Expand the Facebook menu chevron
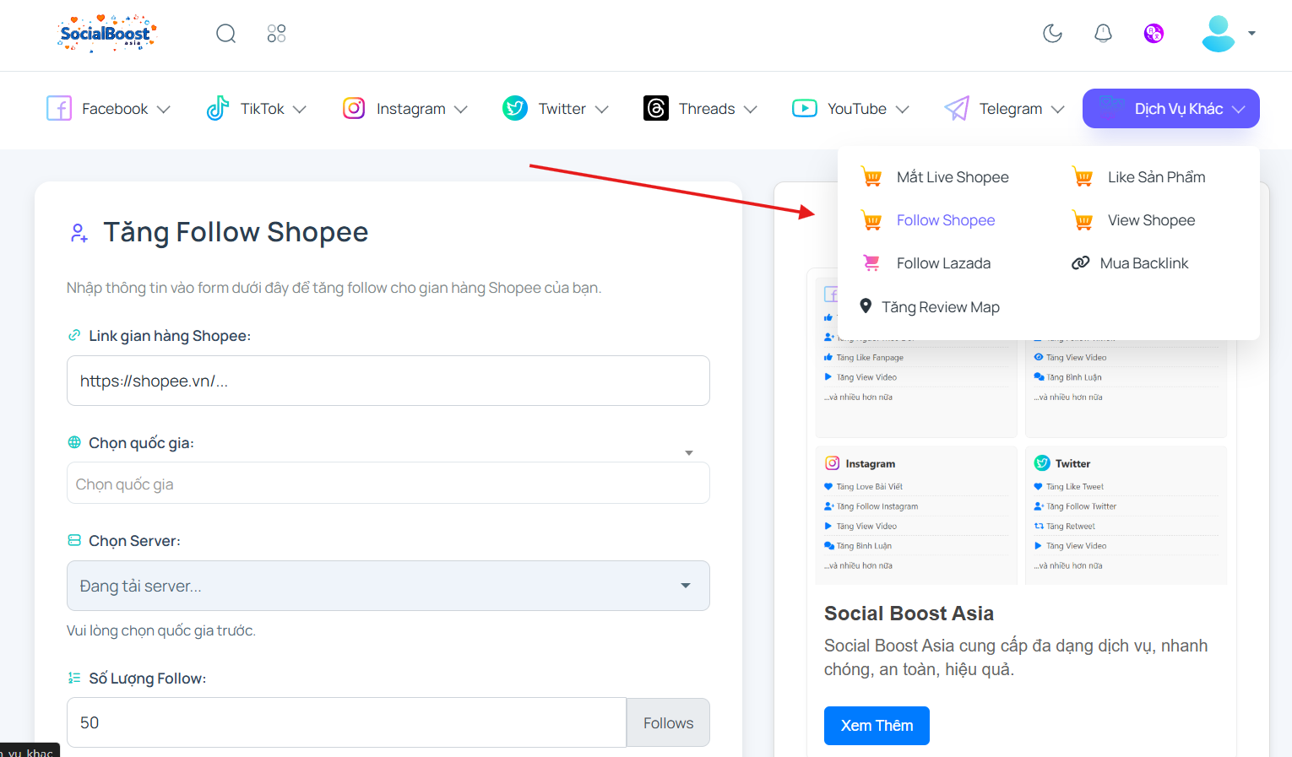The width and height of the screenshot is (1292, 757). (164, 109)
